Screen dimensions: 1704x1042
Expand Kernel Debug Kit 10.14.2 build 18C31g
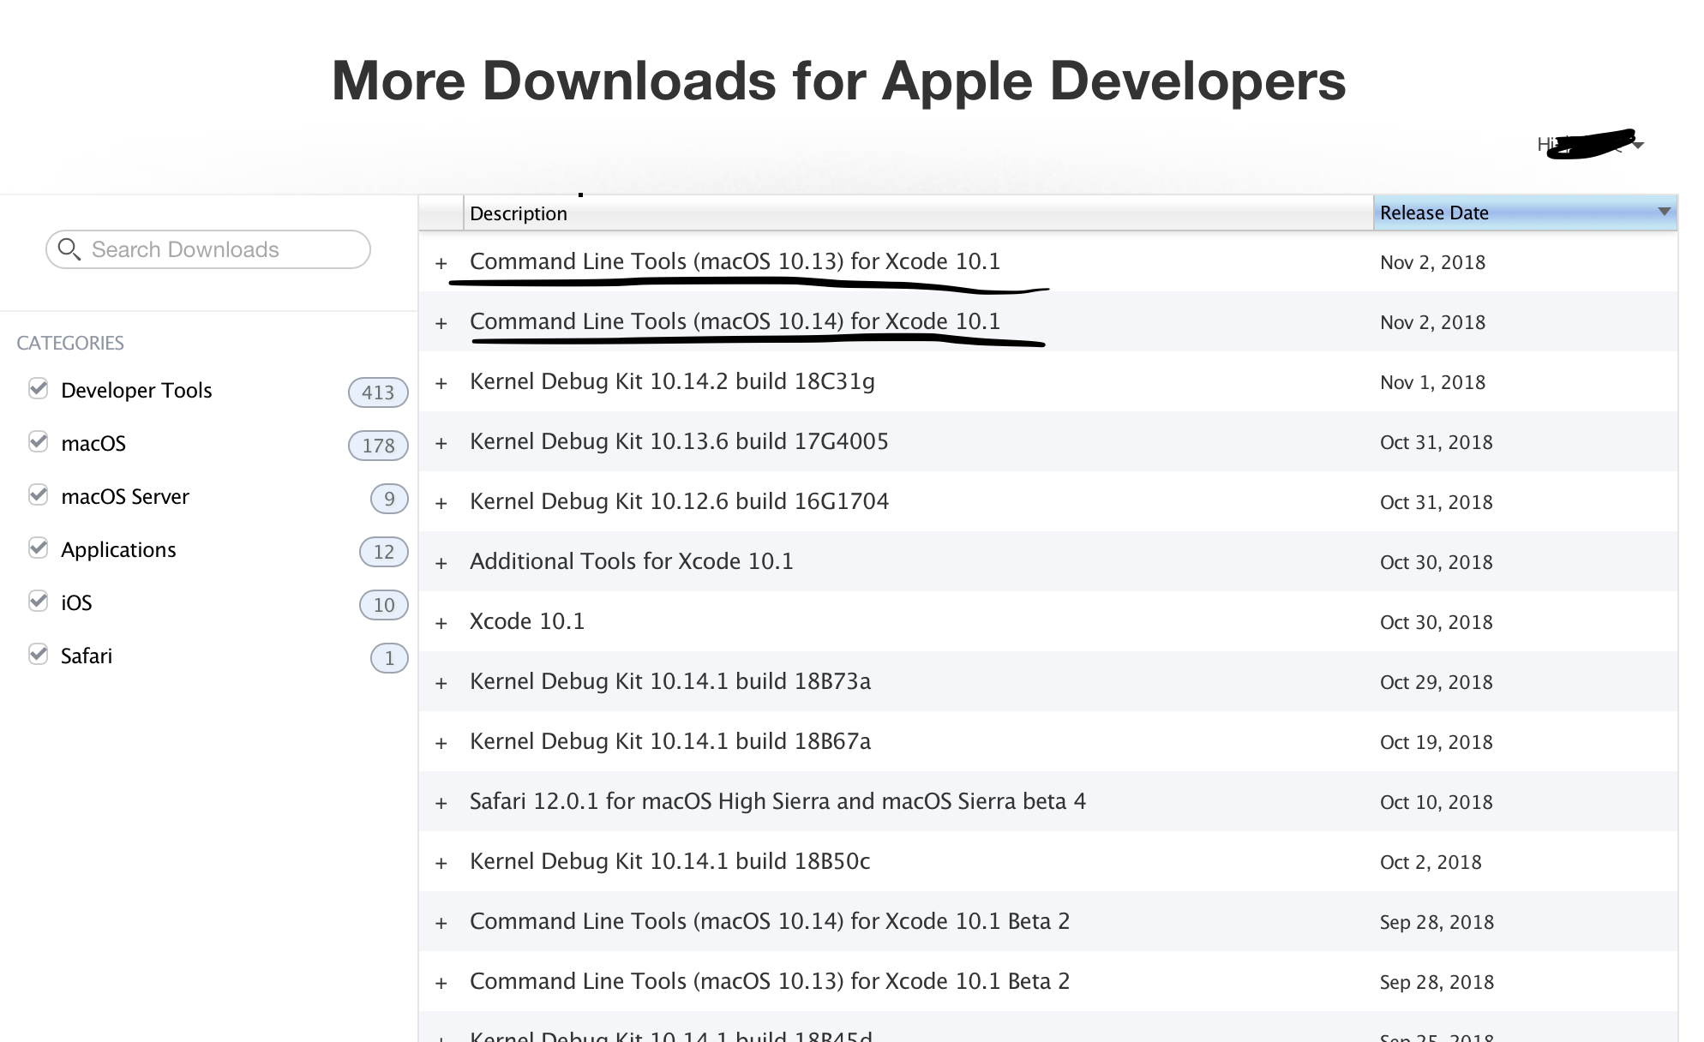[441, 383]
